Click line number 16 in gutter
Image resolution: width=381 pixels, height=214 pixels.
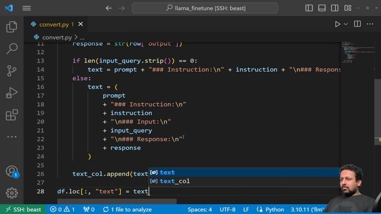[40, 87]
